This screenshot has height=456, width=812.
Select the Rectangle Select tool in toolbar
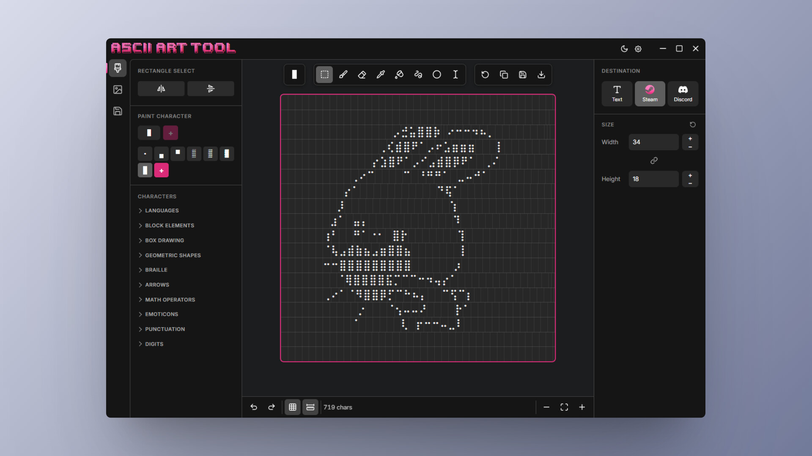[x=324, y=75]
